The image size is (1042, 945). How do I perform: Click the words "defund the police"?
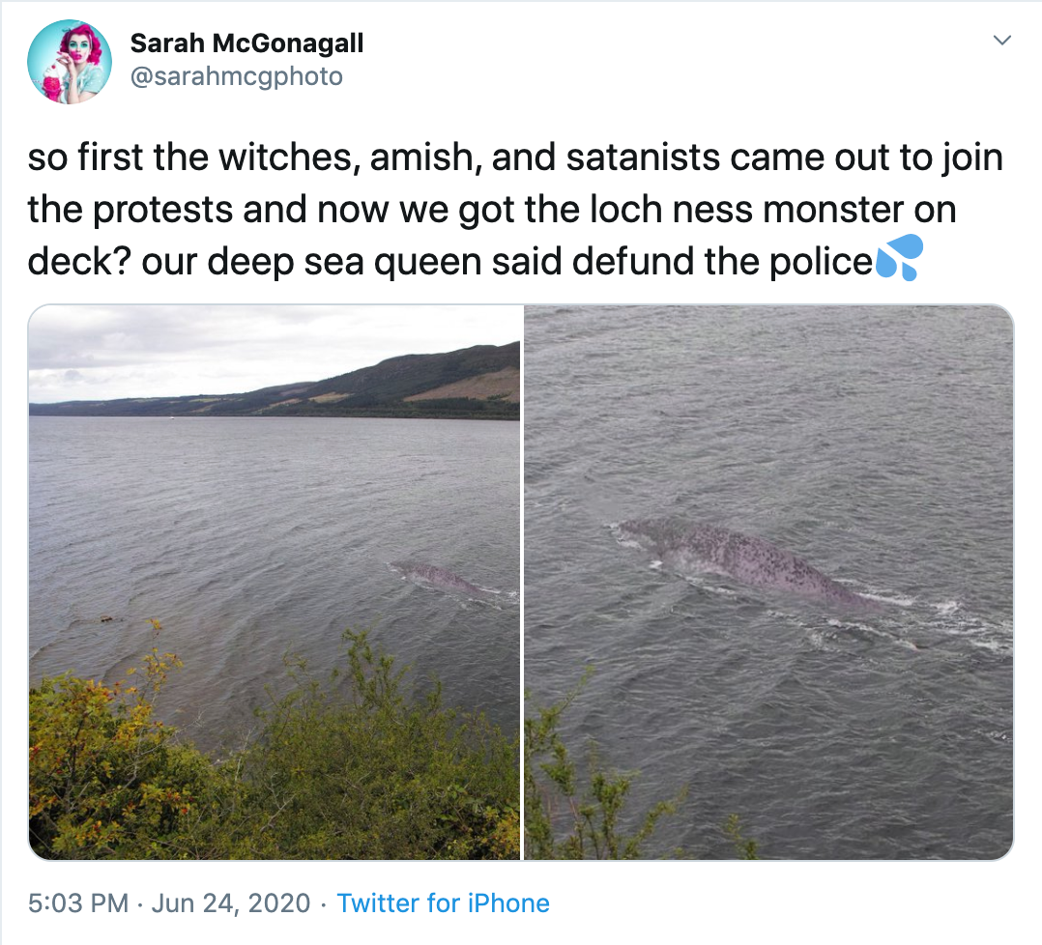[x=722, y=262]
